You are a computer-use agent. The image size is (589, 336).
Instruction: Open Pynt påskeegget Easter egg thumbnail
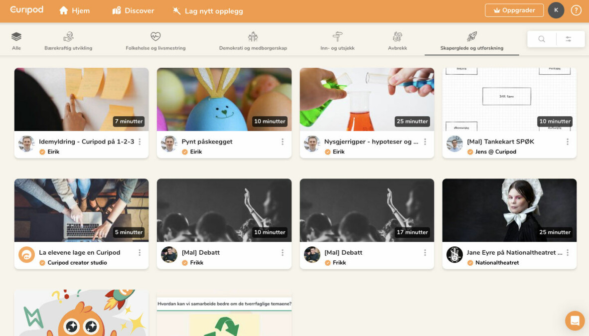click(x=224, y=99)
